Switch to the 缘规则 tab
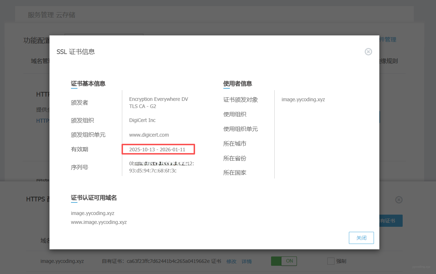 tap(389, 61)
